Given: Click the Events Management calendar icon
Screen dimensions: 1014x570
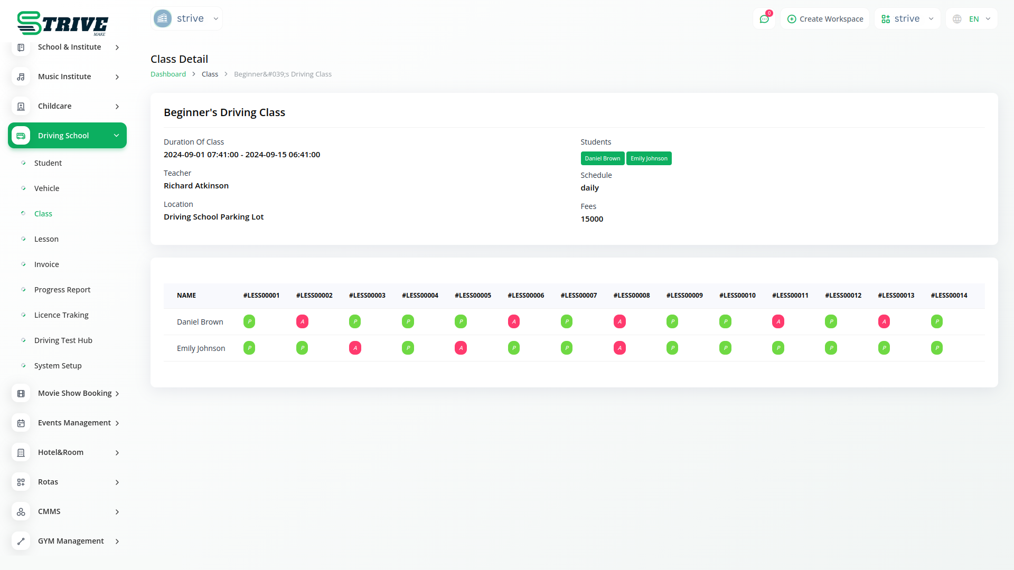Looking at the screenshot, I should click(x=21, y=423).
